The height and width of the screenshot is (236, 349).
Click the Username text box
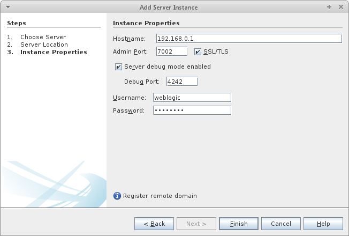pos(192,98)
